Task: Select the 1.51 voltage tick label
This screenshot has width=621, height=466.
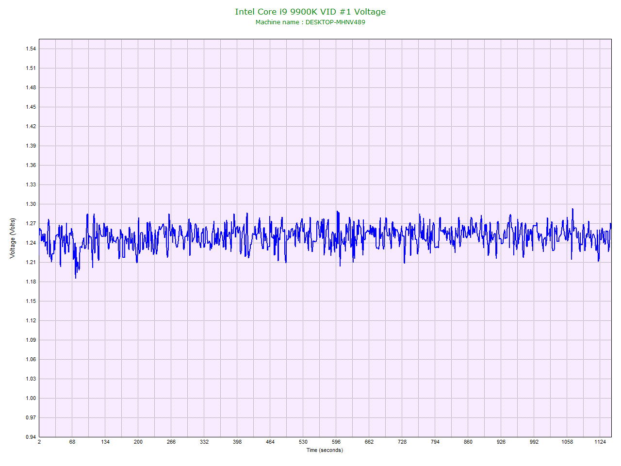Action: [31, 68]
